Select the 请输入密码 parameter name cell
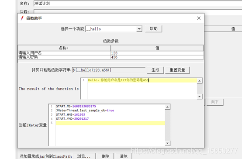The width and height of the screenshot is (242, 159). [64, 57]
